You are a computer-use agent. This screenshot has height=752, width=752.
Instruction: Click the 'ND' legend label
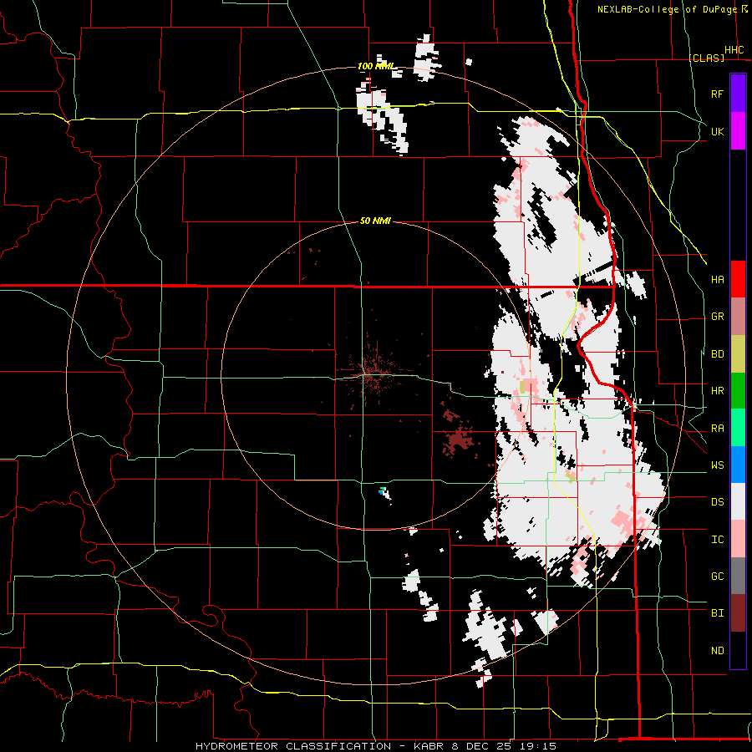click(x=717, y=651)
